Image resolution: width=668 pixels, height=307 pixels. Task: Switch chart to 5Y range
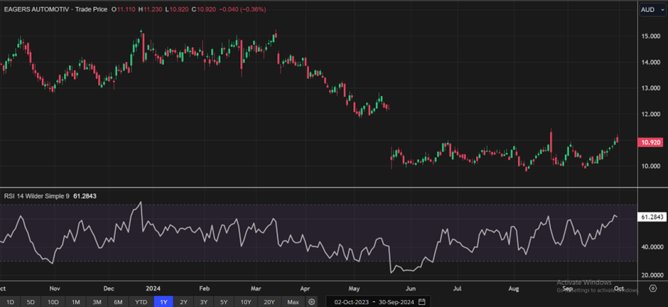tap(224, 302)
